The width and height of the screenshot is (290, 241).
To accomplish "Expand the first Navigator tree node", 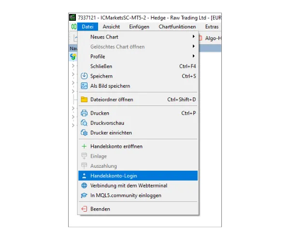I will [x=73, y=66].
